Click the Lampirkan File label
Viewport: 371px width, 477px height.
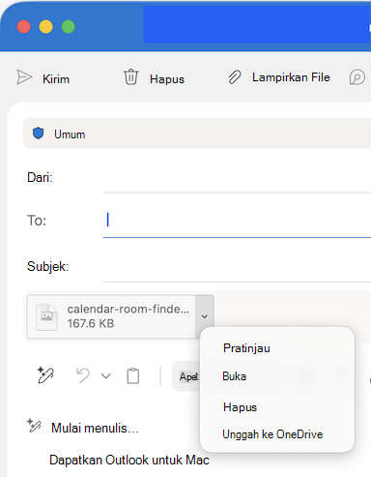[291, 77]
